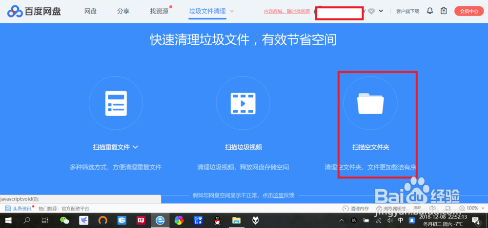This screenshot has height=228, width=488.
Task: Open the blue cube app in taskbar
Action: pyautogui.click(x=122, y=221)
